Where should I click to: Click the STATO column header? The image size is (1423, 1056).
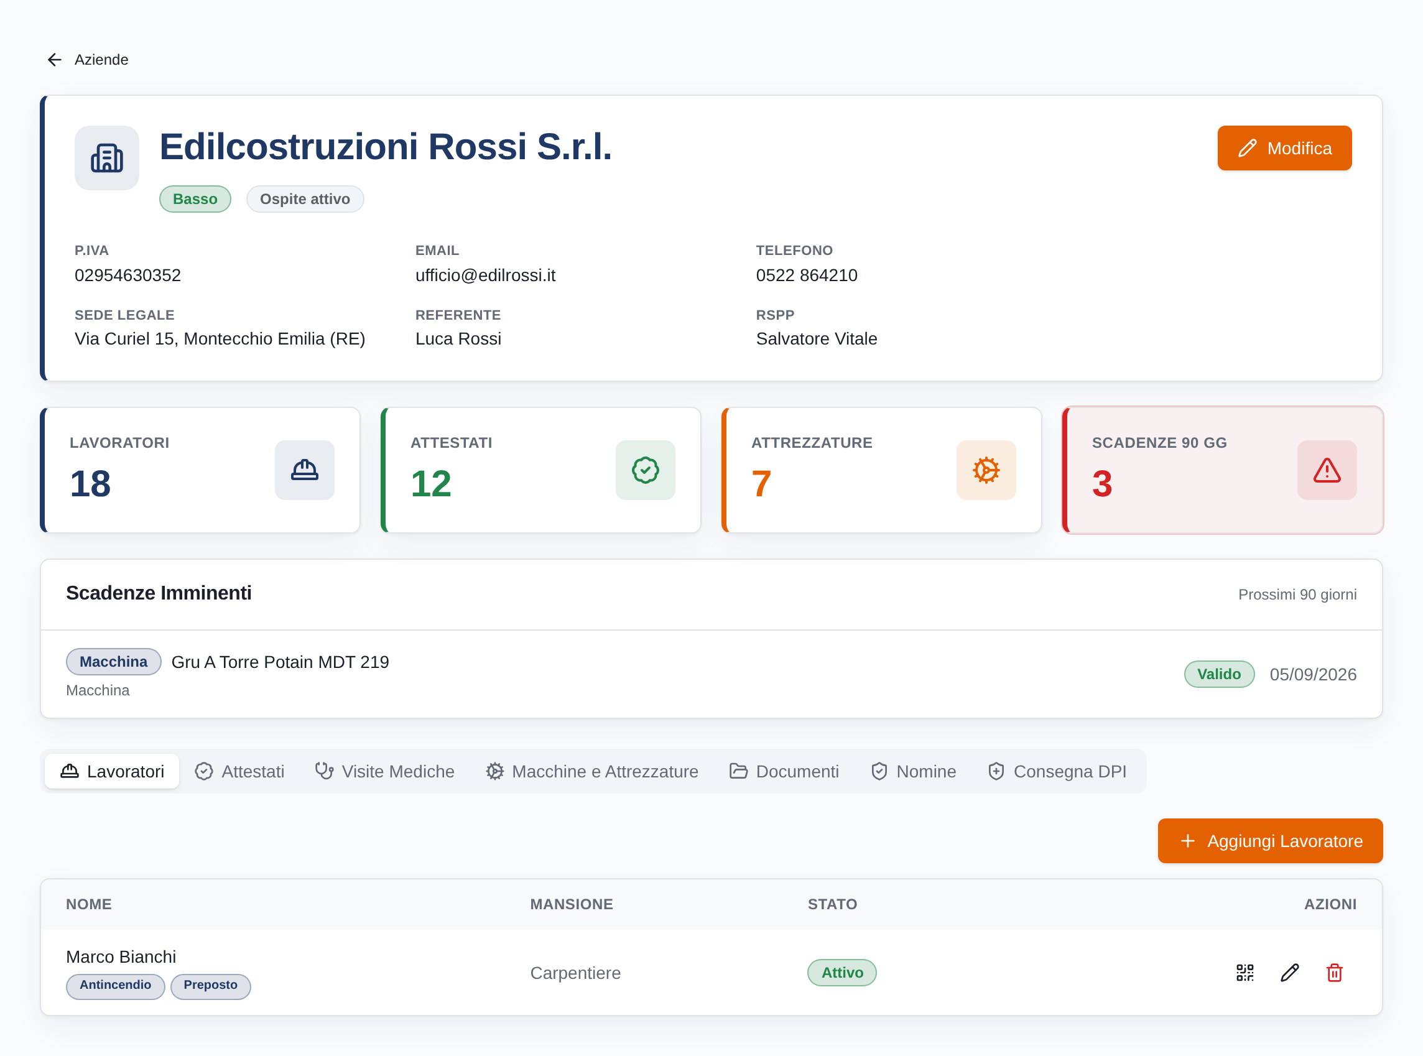pyautogui.click(x=832, y=904)
